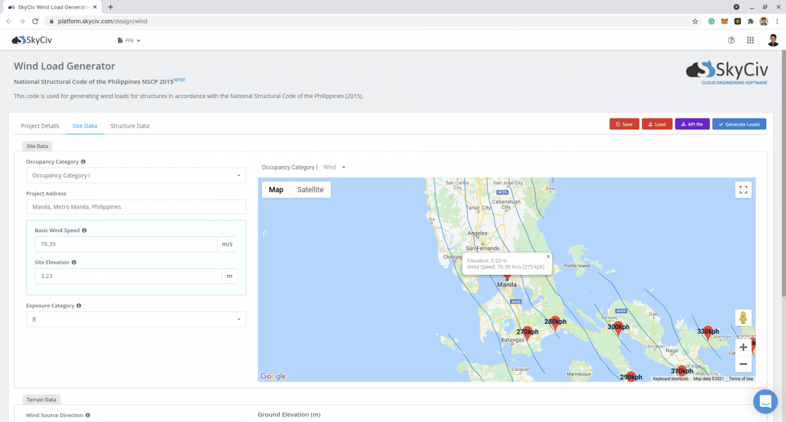Open the chat support bubble
The image size is (786, 422).
[764, 401]
